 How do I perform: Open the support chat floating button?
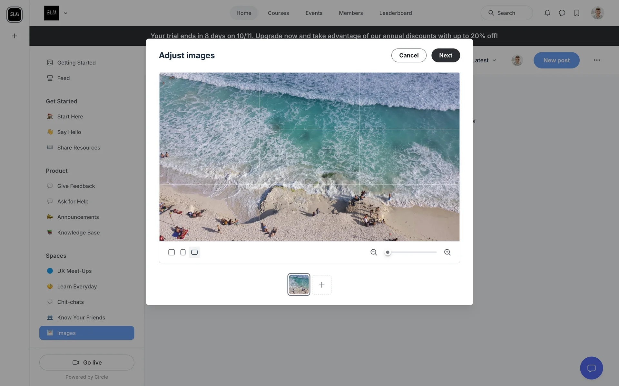click(591, 368)
